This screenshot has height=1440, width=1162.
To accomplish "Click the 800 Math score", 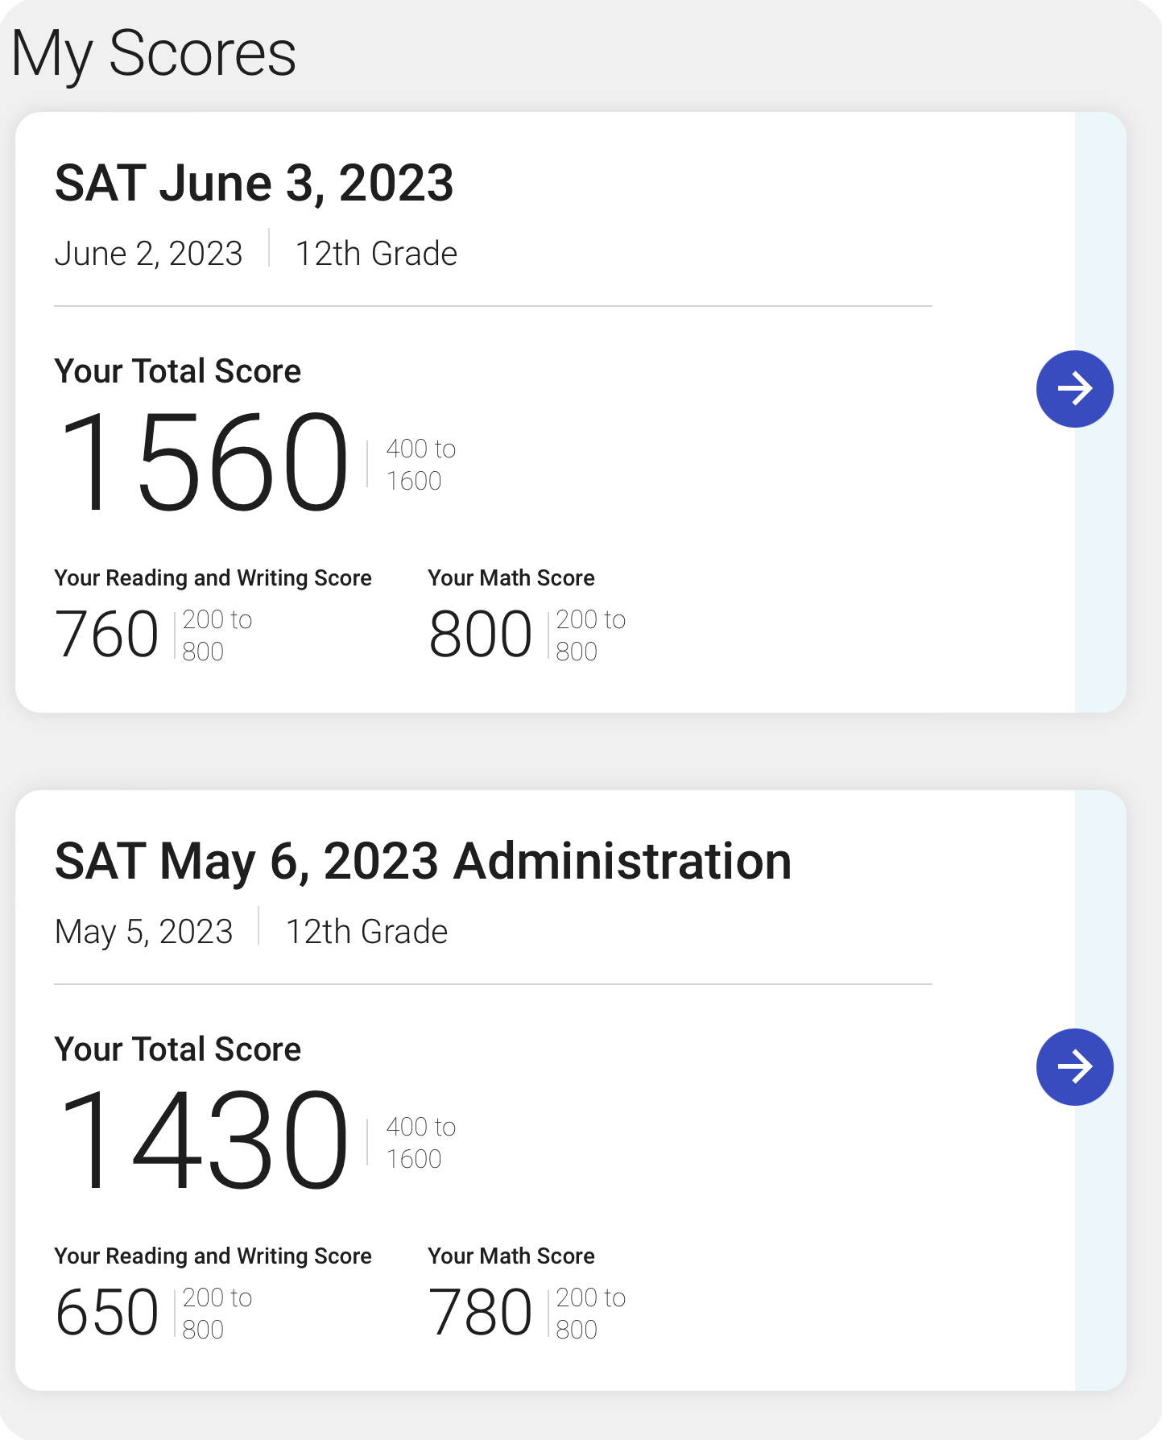I will tap(480, 635).
